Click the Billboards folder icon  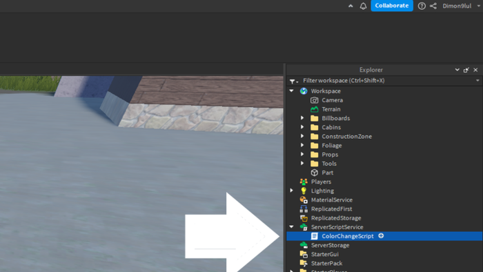314,118
